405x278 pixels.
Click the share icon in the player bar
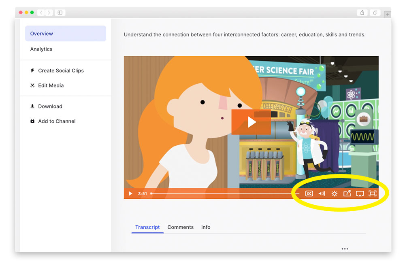(347, 193)
